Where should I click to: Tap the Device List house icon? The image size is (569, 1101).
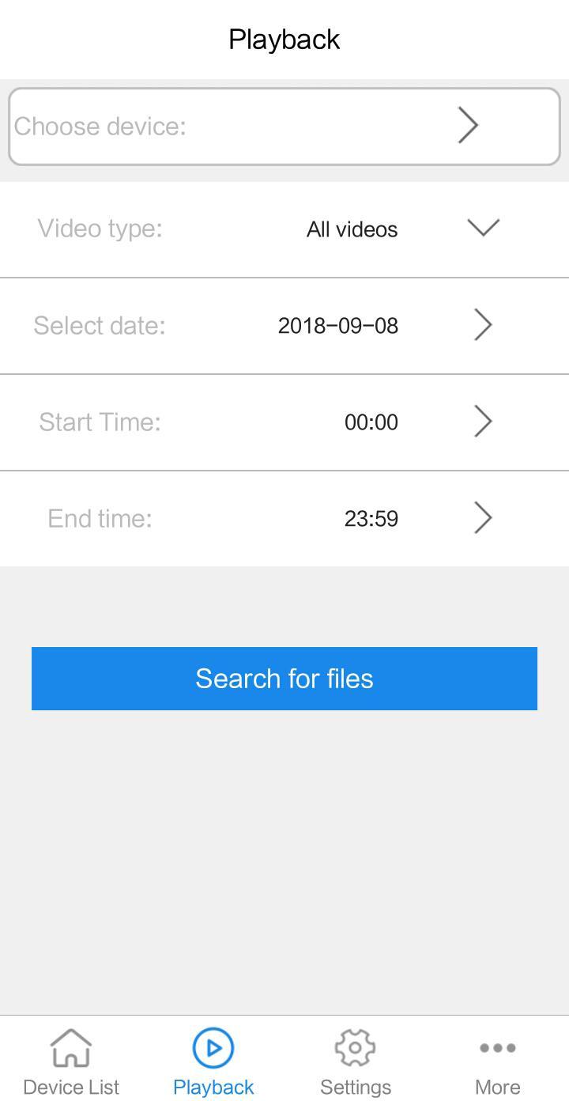71,1047
